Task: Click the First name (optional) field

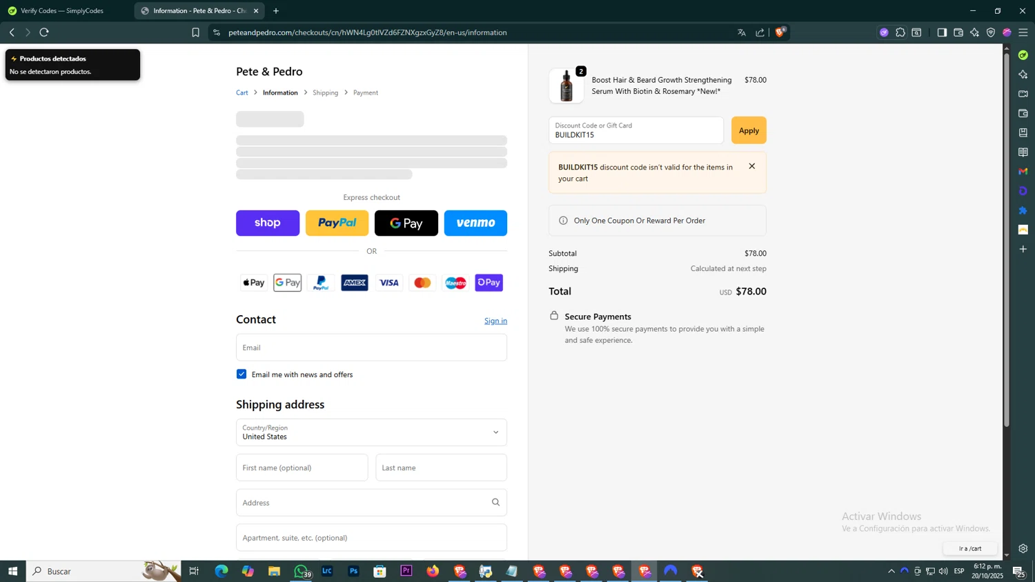Action: (302, 468)
